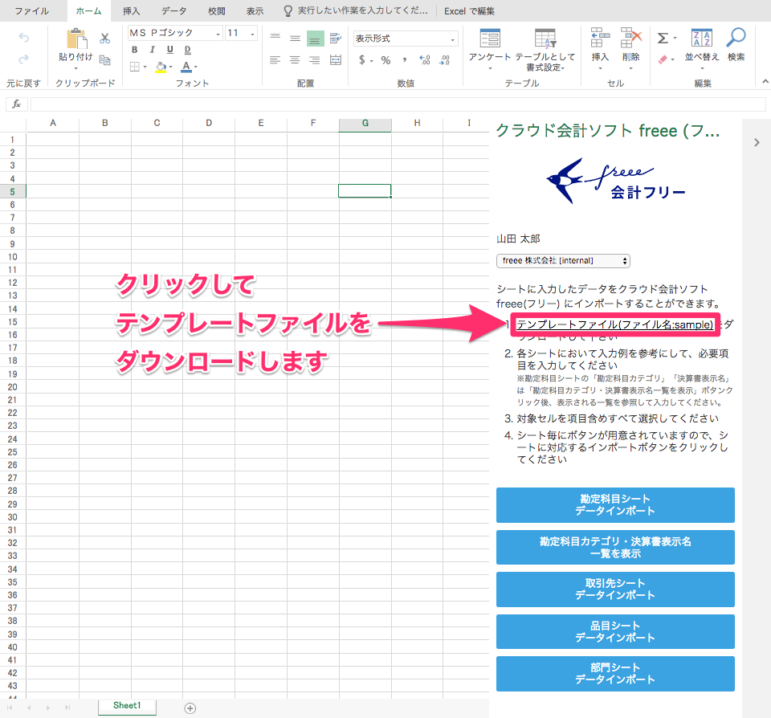Apply comma style format
The image size is (771, 718).
point(405,60)
